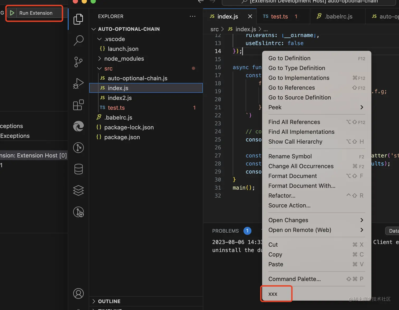The width and height of the screenshot is (399, 310).
Task: Open the stacked layers activity icon
Action: tap(78, 190)
